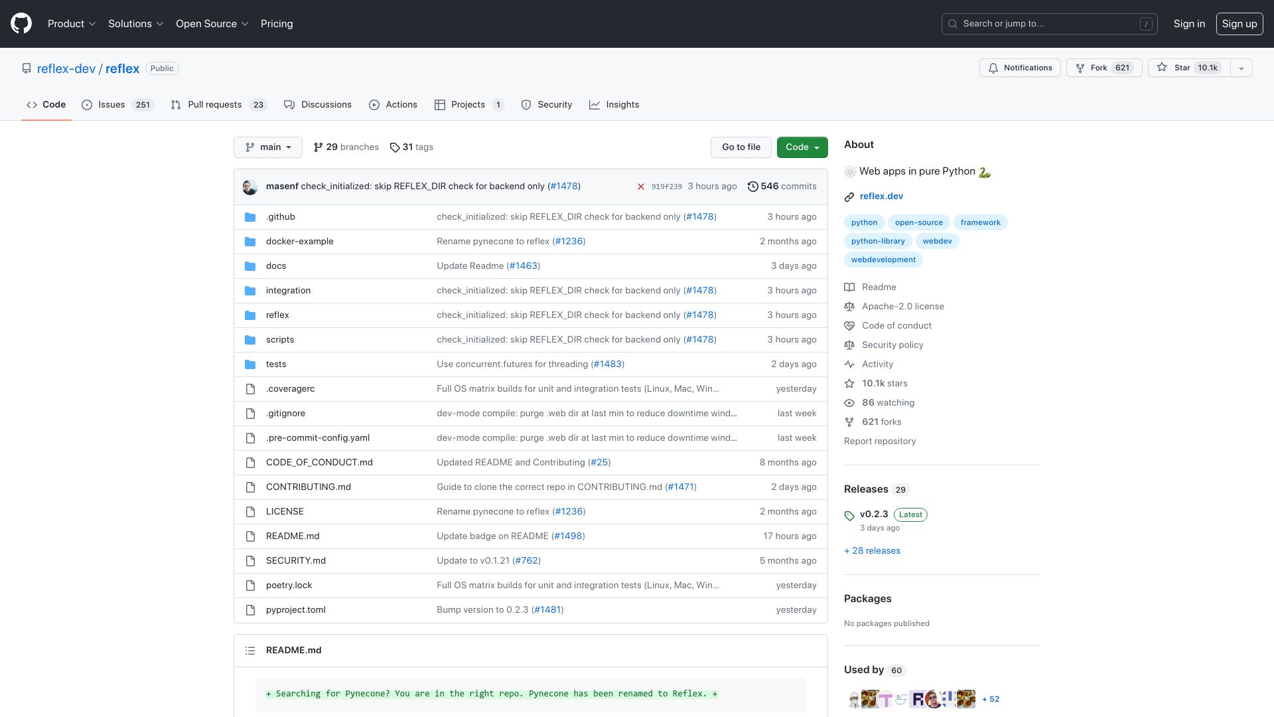Click the book icon beside Readme

(x=849, y=287)
